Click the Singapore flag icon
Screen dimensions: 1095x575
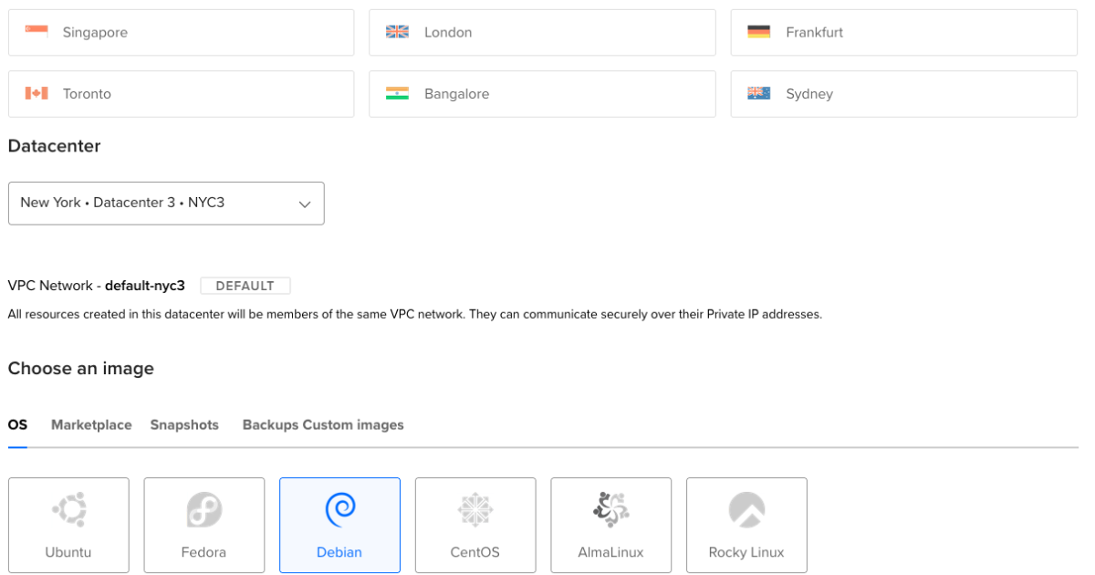coord(36,32)
